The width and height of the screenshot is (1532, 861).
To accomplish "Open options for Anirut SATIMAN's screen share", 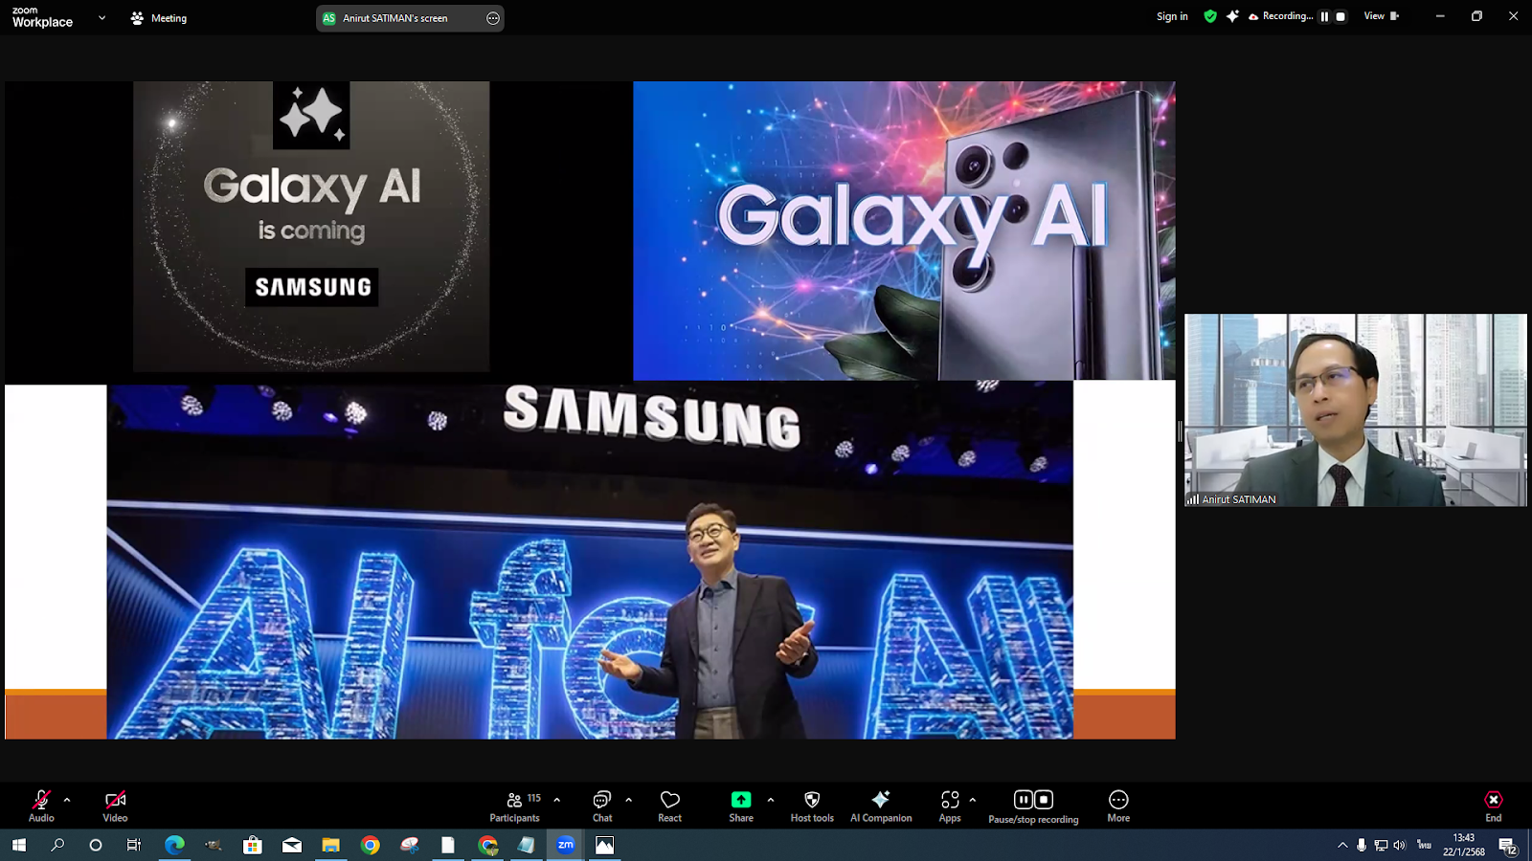I will pos(493,18).
